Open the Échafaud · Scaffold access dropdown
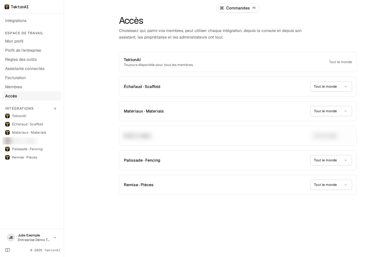This screenshot has height=257, width=366. [331, 87]
